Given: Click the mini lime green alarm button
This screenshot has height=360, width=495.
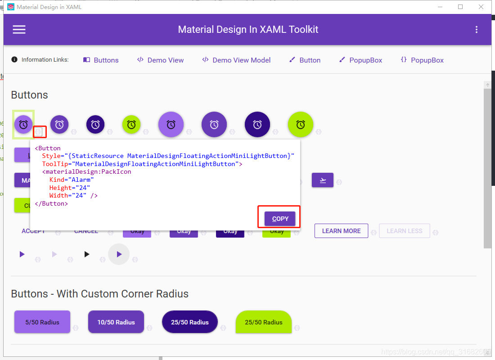Looking at the screenshot, I should tap(131, 124).
